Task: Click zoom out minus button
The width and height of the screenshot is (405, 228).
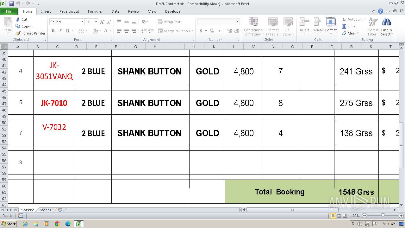Action: 364,216
